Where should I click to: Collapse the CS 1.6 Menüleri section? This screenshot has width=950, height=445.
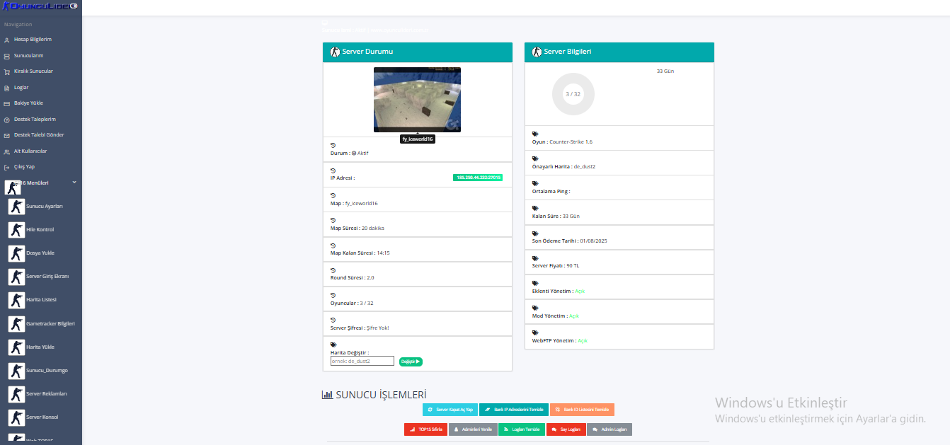(74, 183)
